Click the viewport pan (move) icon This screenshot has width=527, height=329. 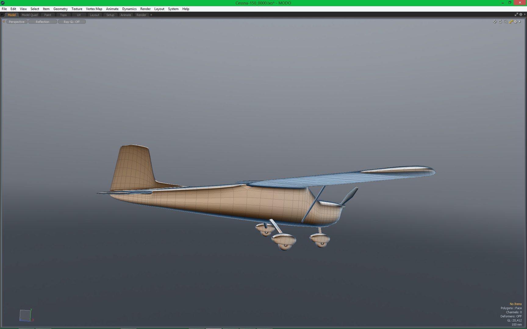(x=495, y=22)
